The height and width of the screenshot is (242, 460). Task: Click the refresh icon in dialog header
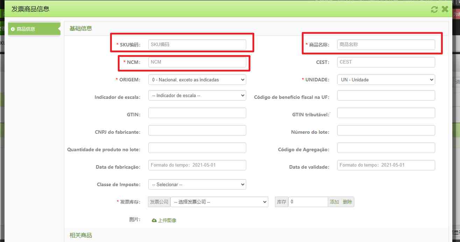click(434, 9)
